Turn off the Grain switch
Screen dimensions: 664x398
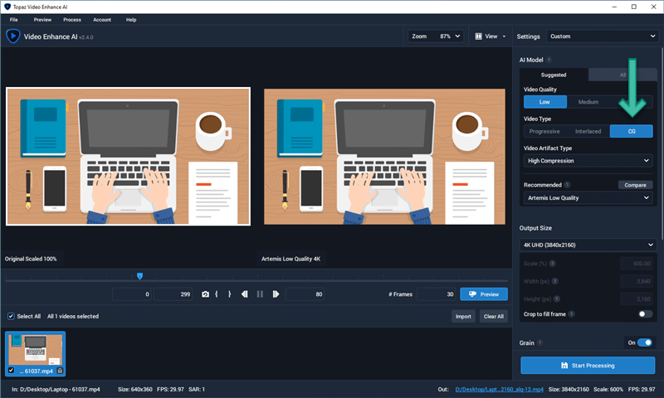click(x=645, y=342)
